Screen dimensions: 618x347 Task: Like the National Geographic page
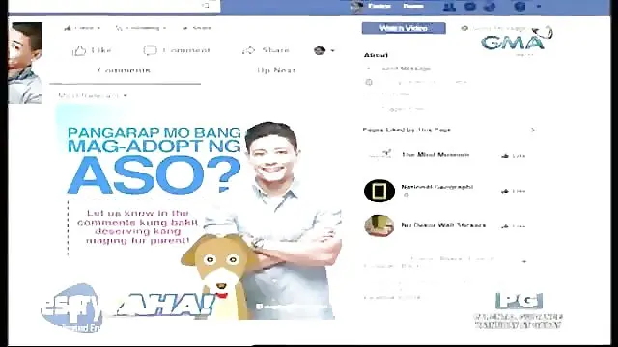pos(514,191)
